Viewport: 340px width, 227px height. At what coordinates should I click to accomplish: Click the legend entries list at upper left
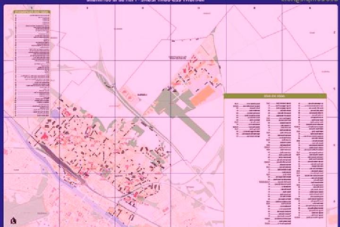32,65
